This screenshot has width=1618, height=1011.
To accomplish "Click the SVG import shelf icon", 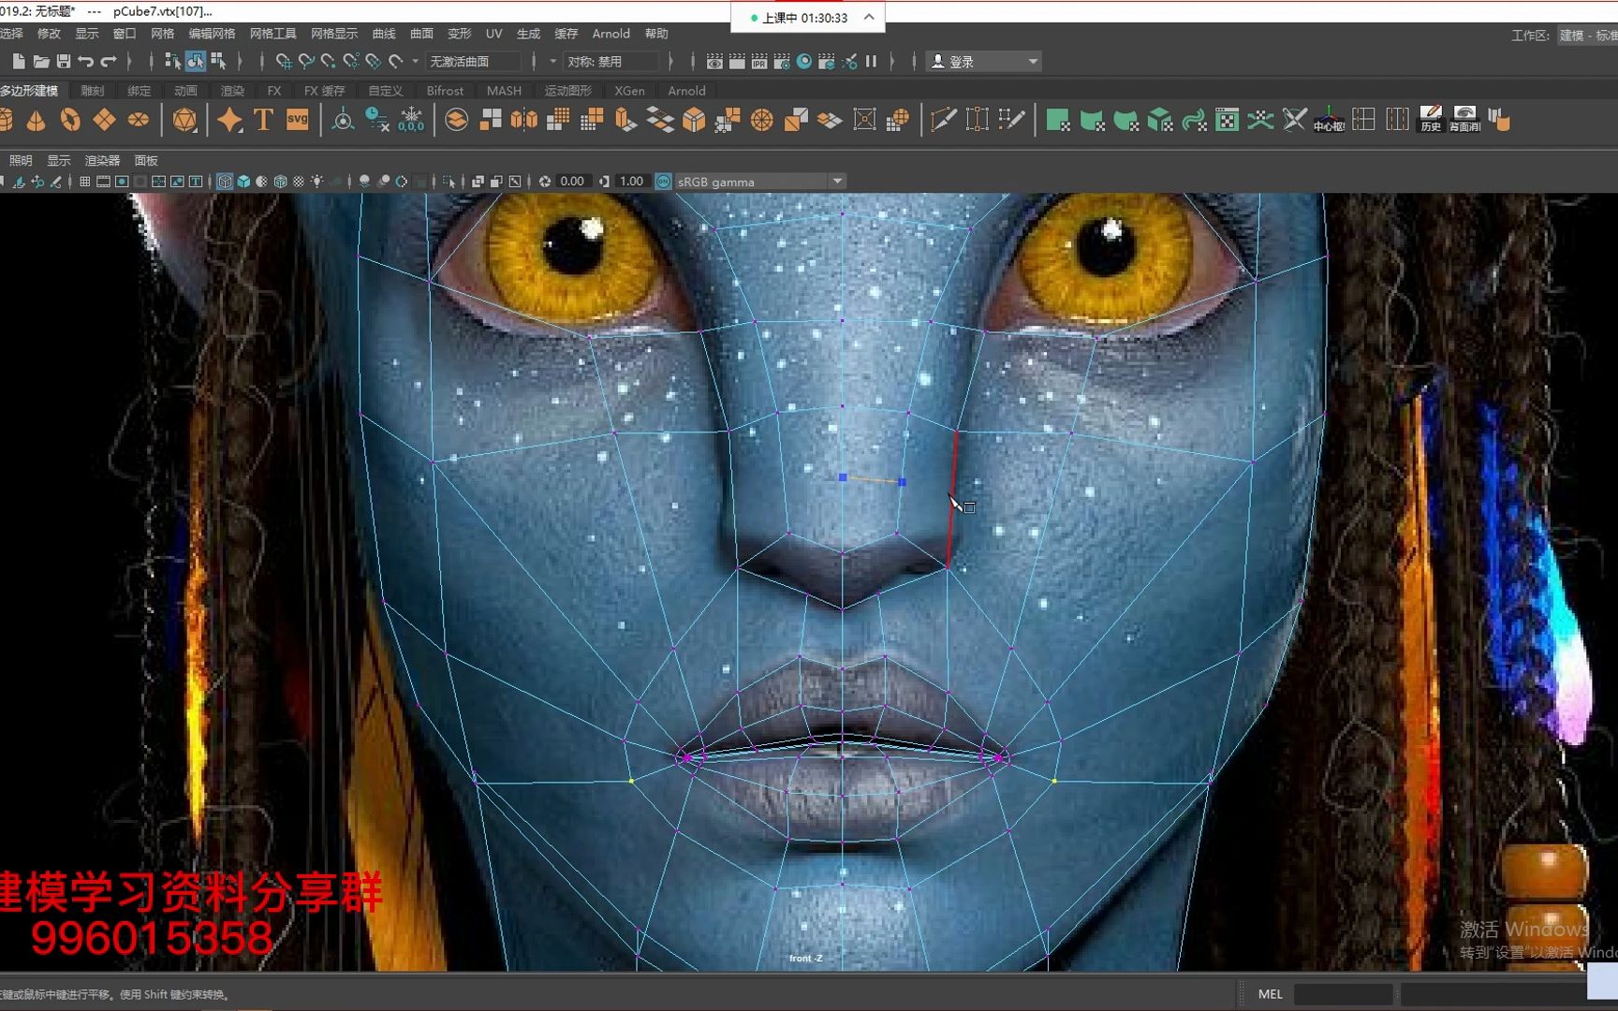I will pos(298,120).
